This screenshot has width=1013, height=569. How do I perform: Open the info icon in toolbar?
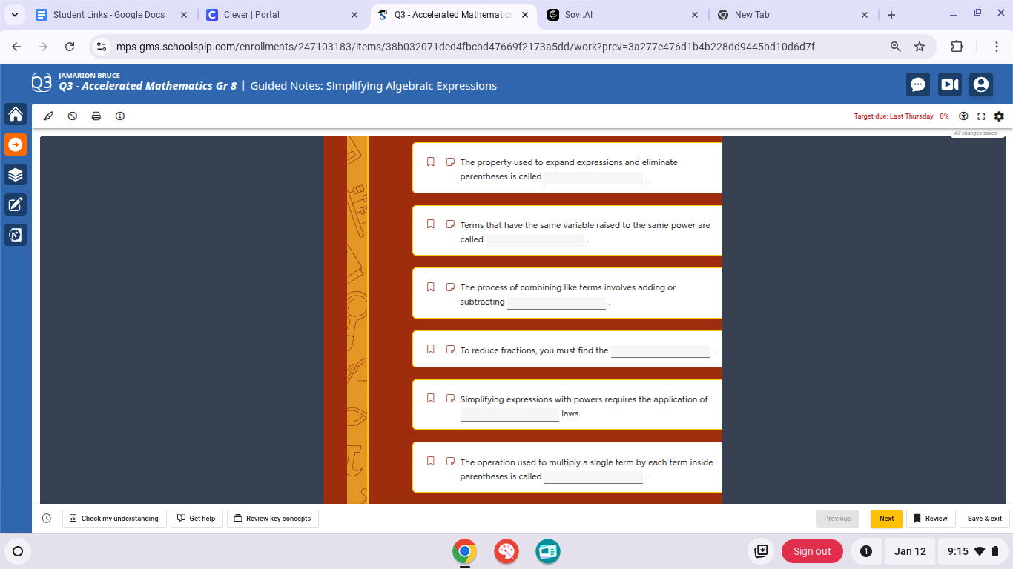tap(120, 116)
